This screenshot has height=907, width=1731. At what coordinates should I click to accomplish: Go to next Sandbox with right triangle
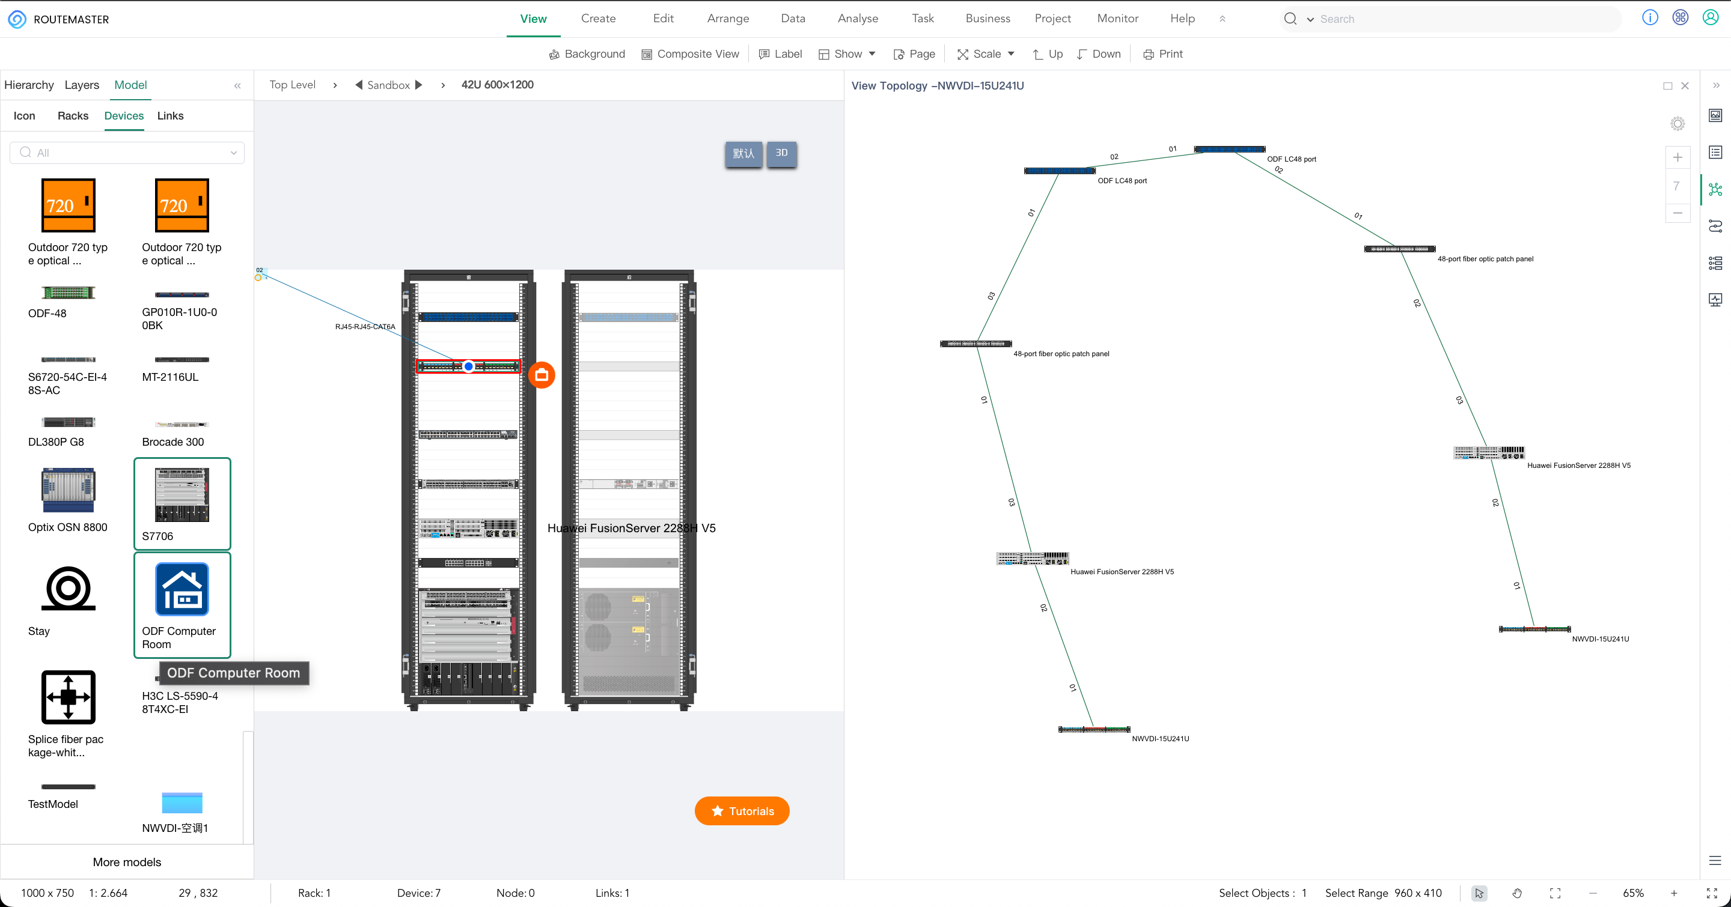[419, 85]
